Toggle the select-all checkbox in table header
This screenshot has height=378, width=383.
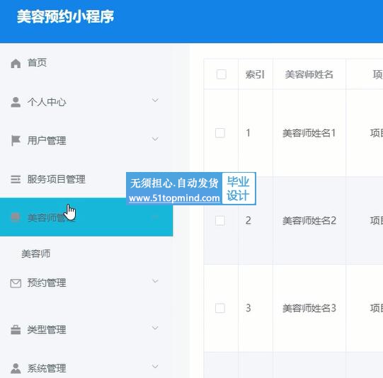[x=222, y=74]
